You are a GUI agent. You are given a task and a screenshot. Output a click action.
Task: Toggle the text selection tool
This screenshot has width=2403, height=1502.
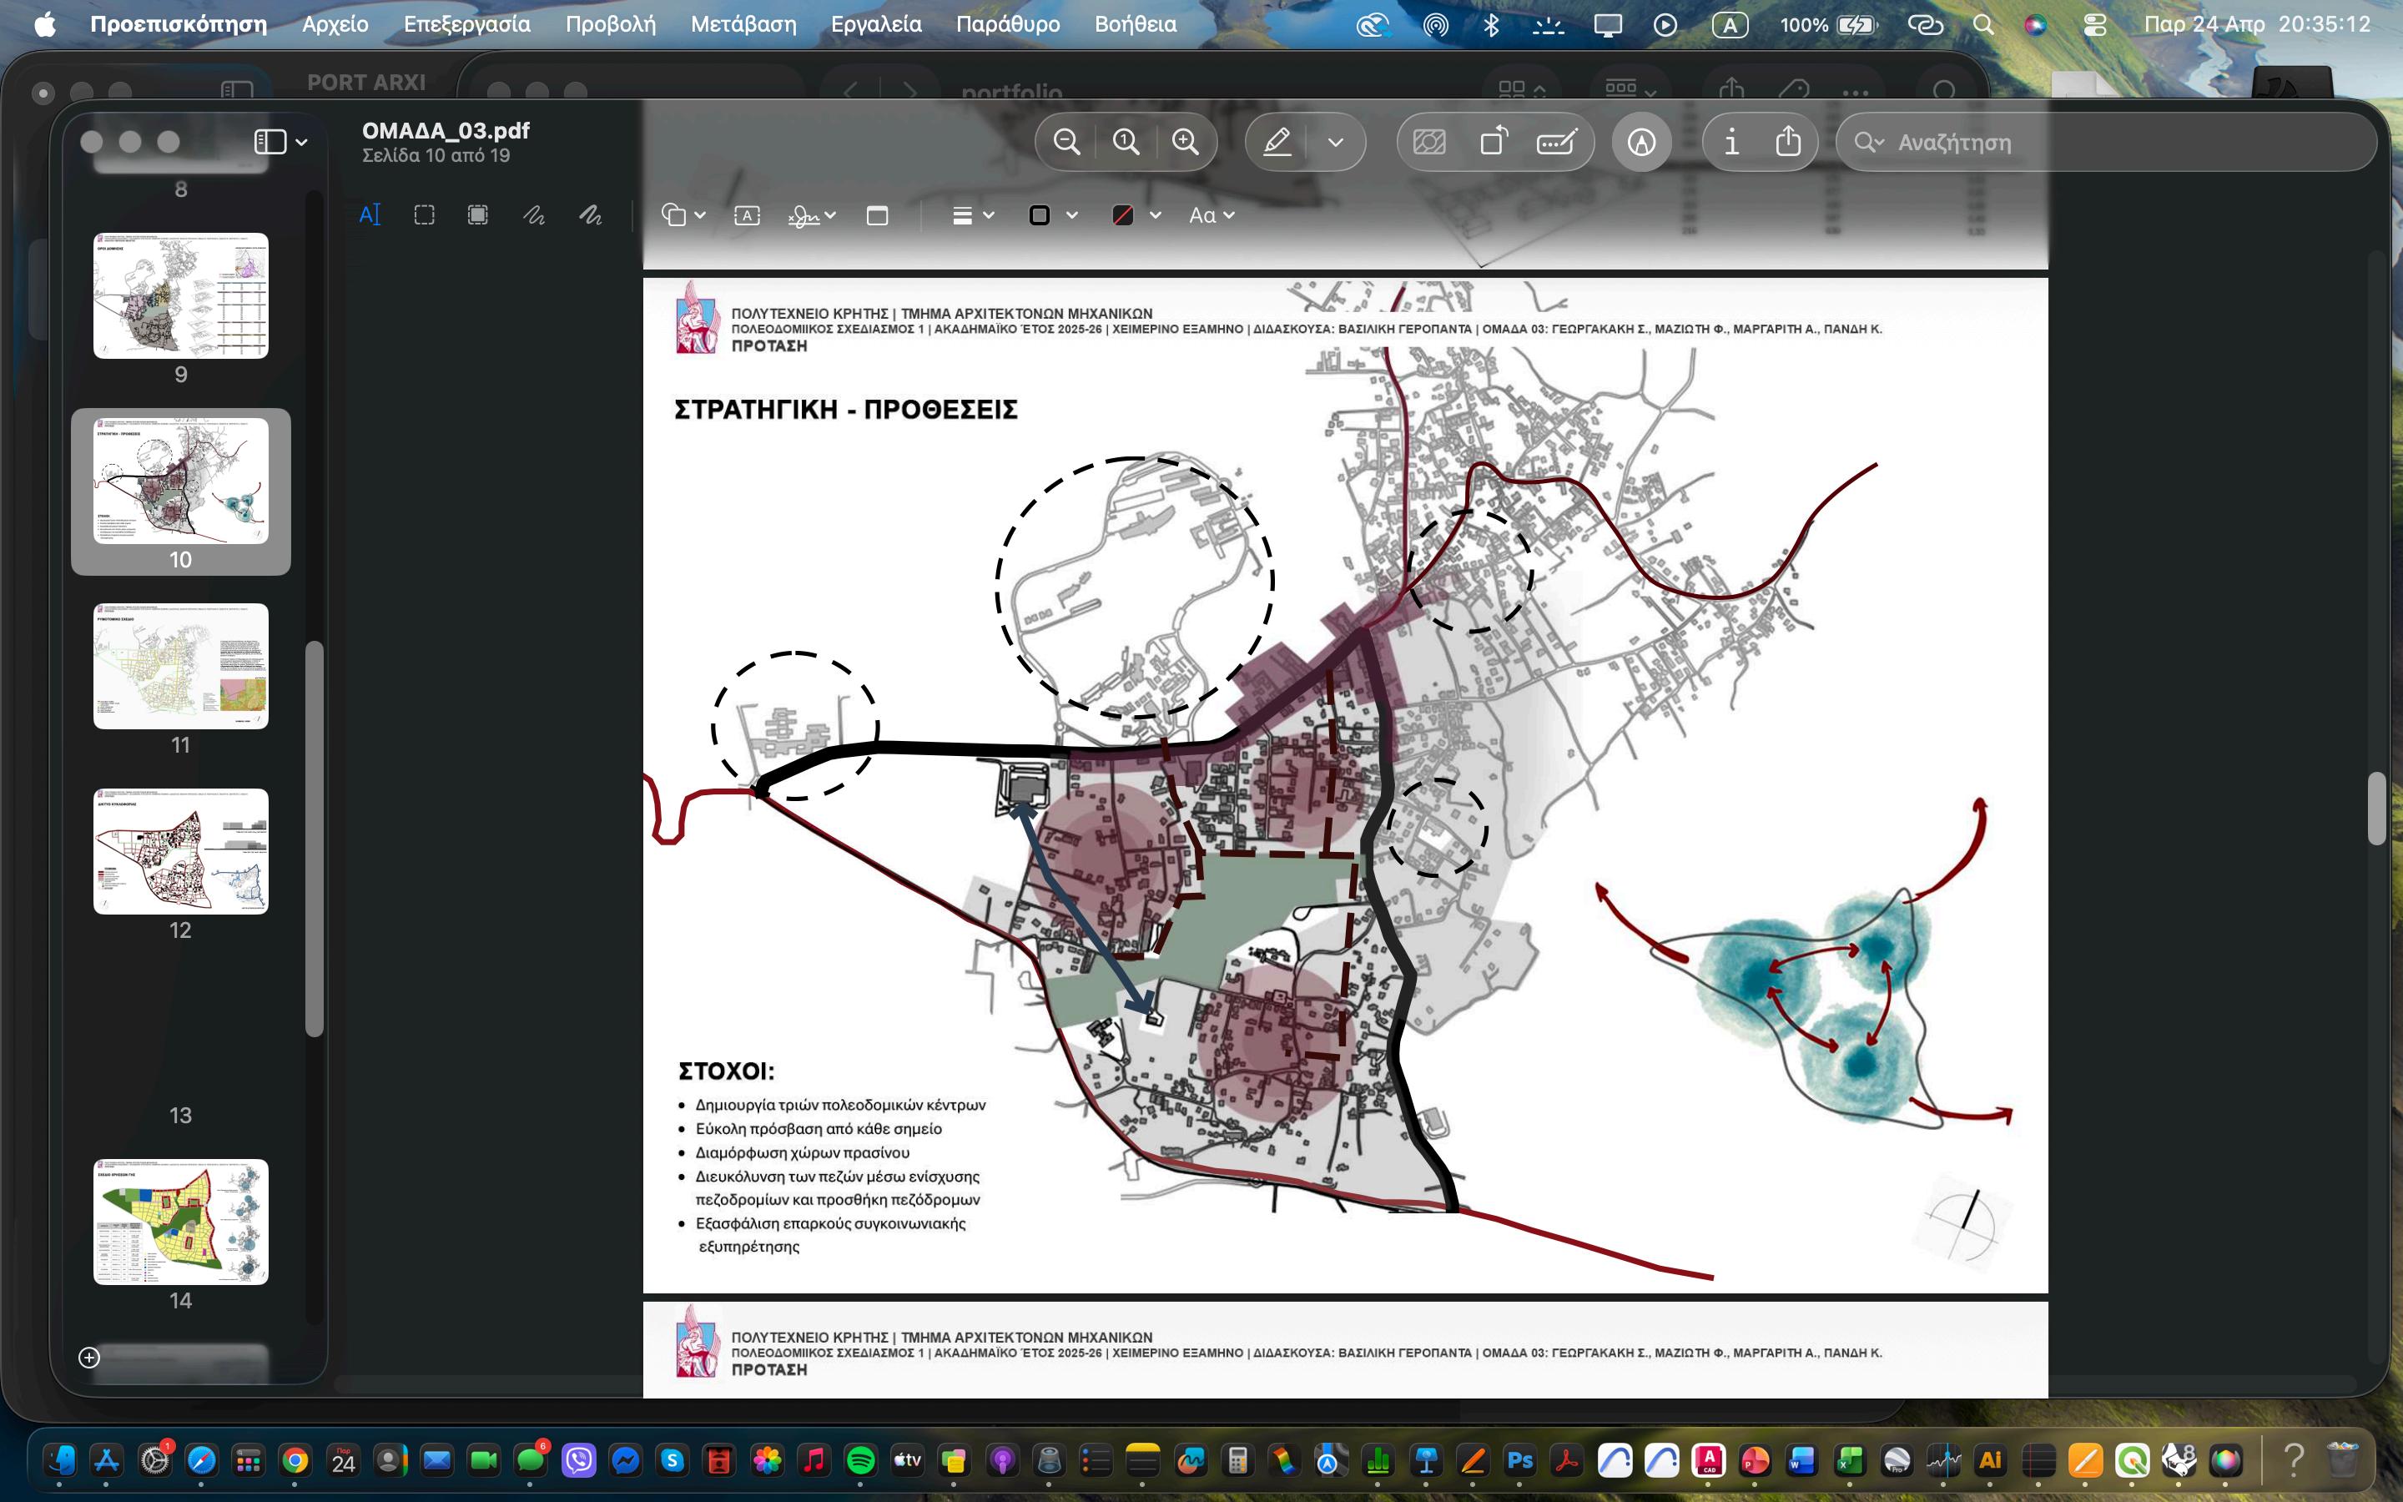(370, 215)
